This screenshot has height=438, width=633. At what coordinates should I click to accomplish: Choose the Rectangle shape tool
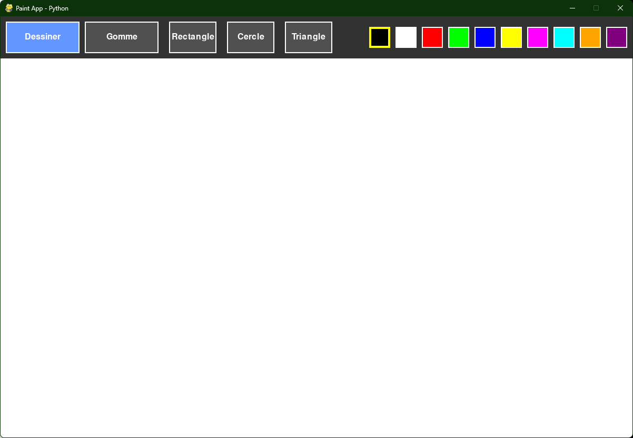tap(193, 37)
